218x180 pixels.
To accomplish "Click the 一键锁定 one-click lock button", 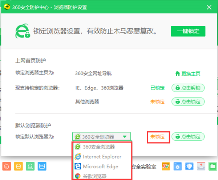I will click(188, 31).
